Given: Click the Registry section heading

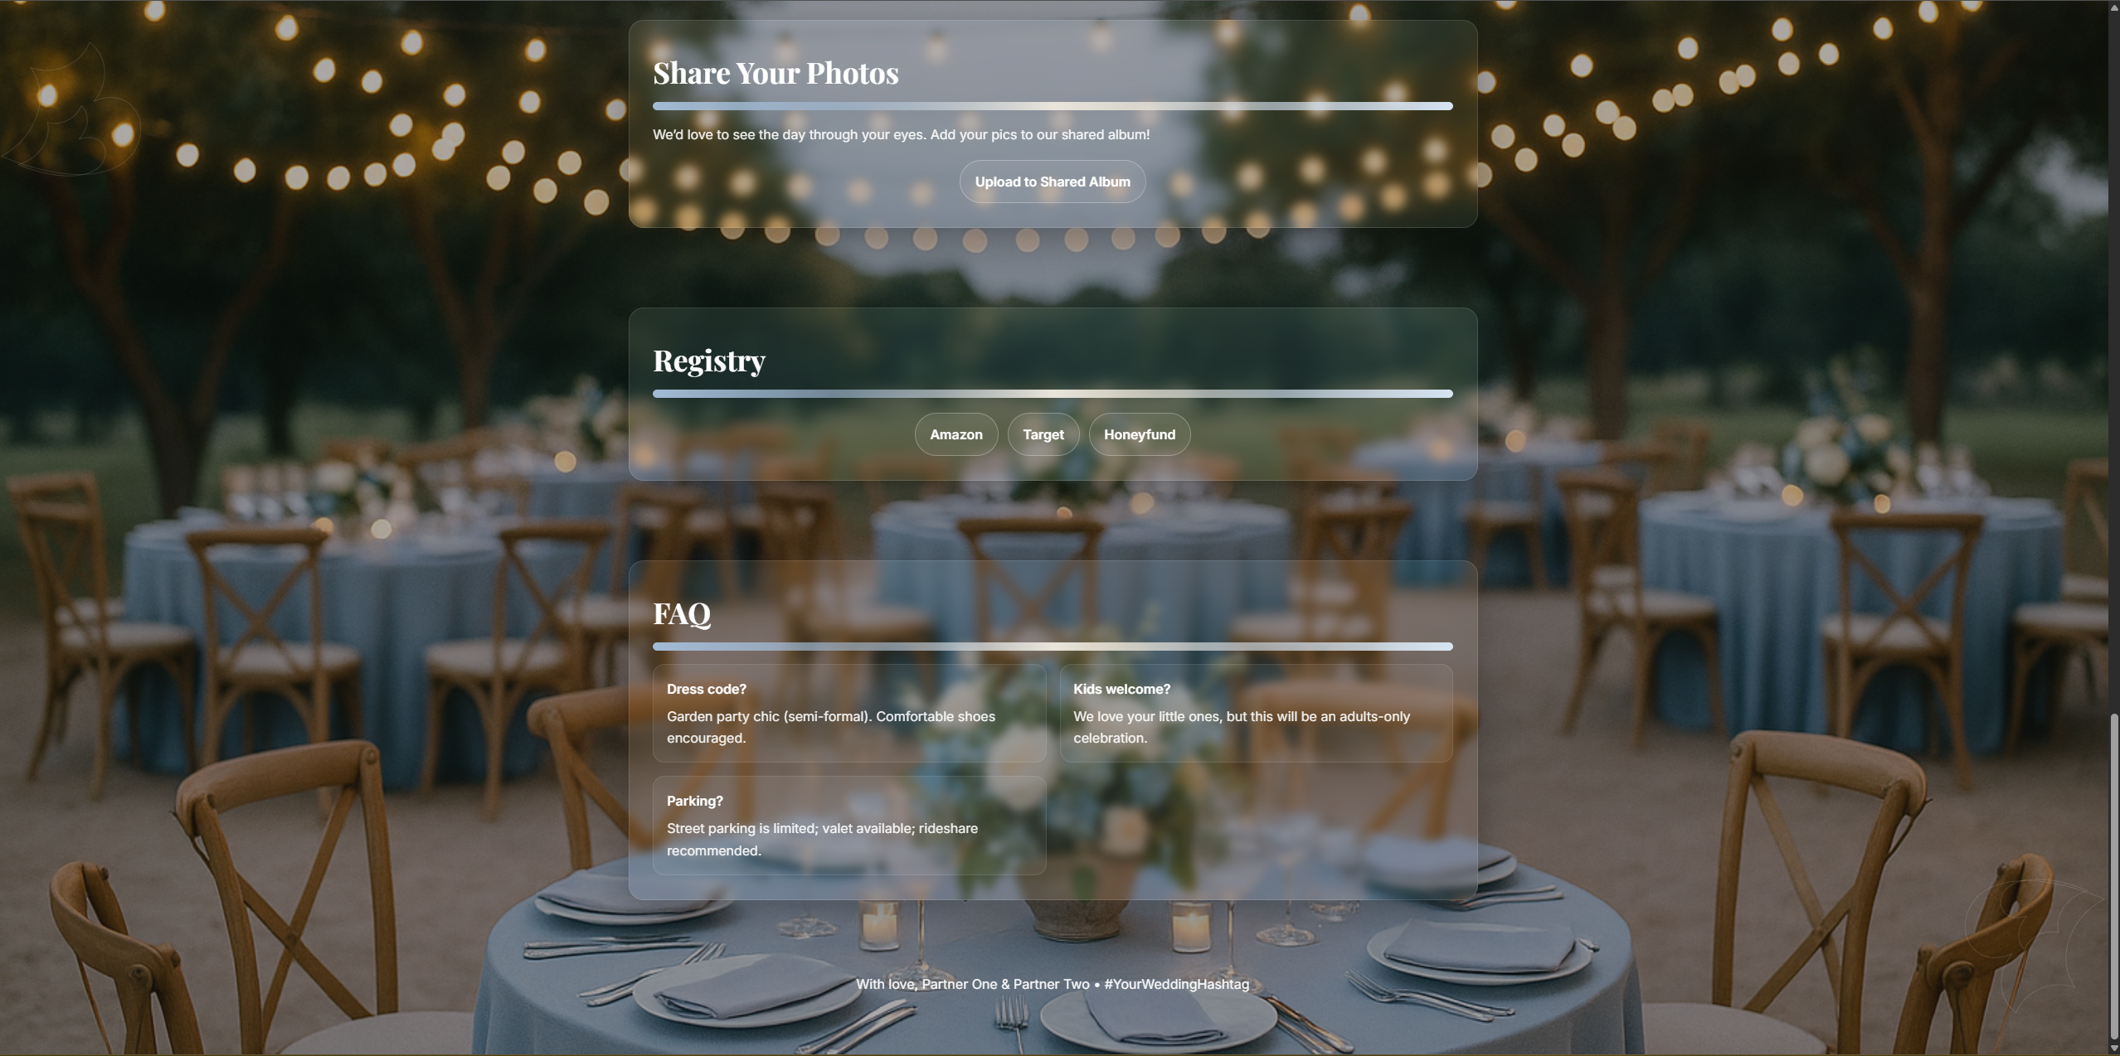Looking at the screenshot, I should pyautogui.click(x=709, y=361).
